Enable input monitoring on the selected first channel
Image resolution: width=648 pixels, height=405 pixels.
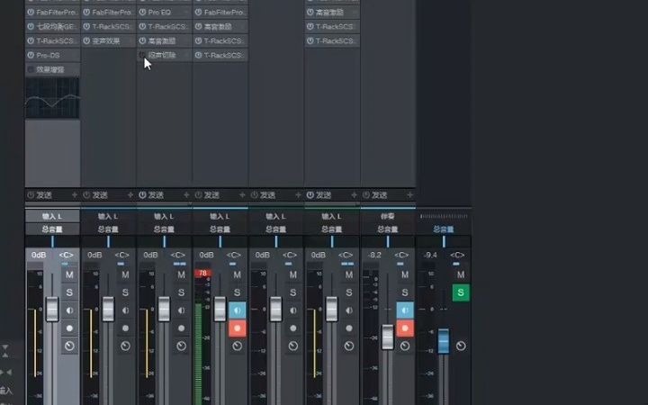pos(69,310)
